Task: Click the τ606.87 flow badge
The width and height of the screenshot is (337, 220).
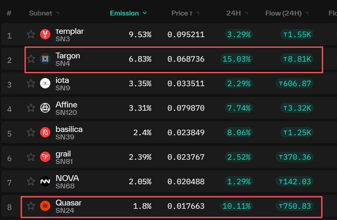Action: pos(295,83)
